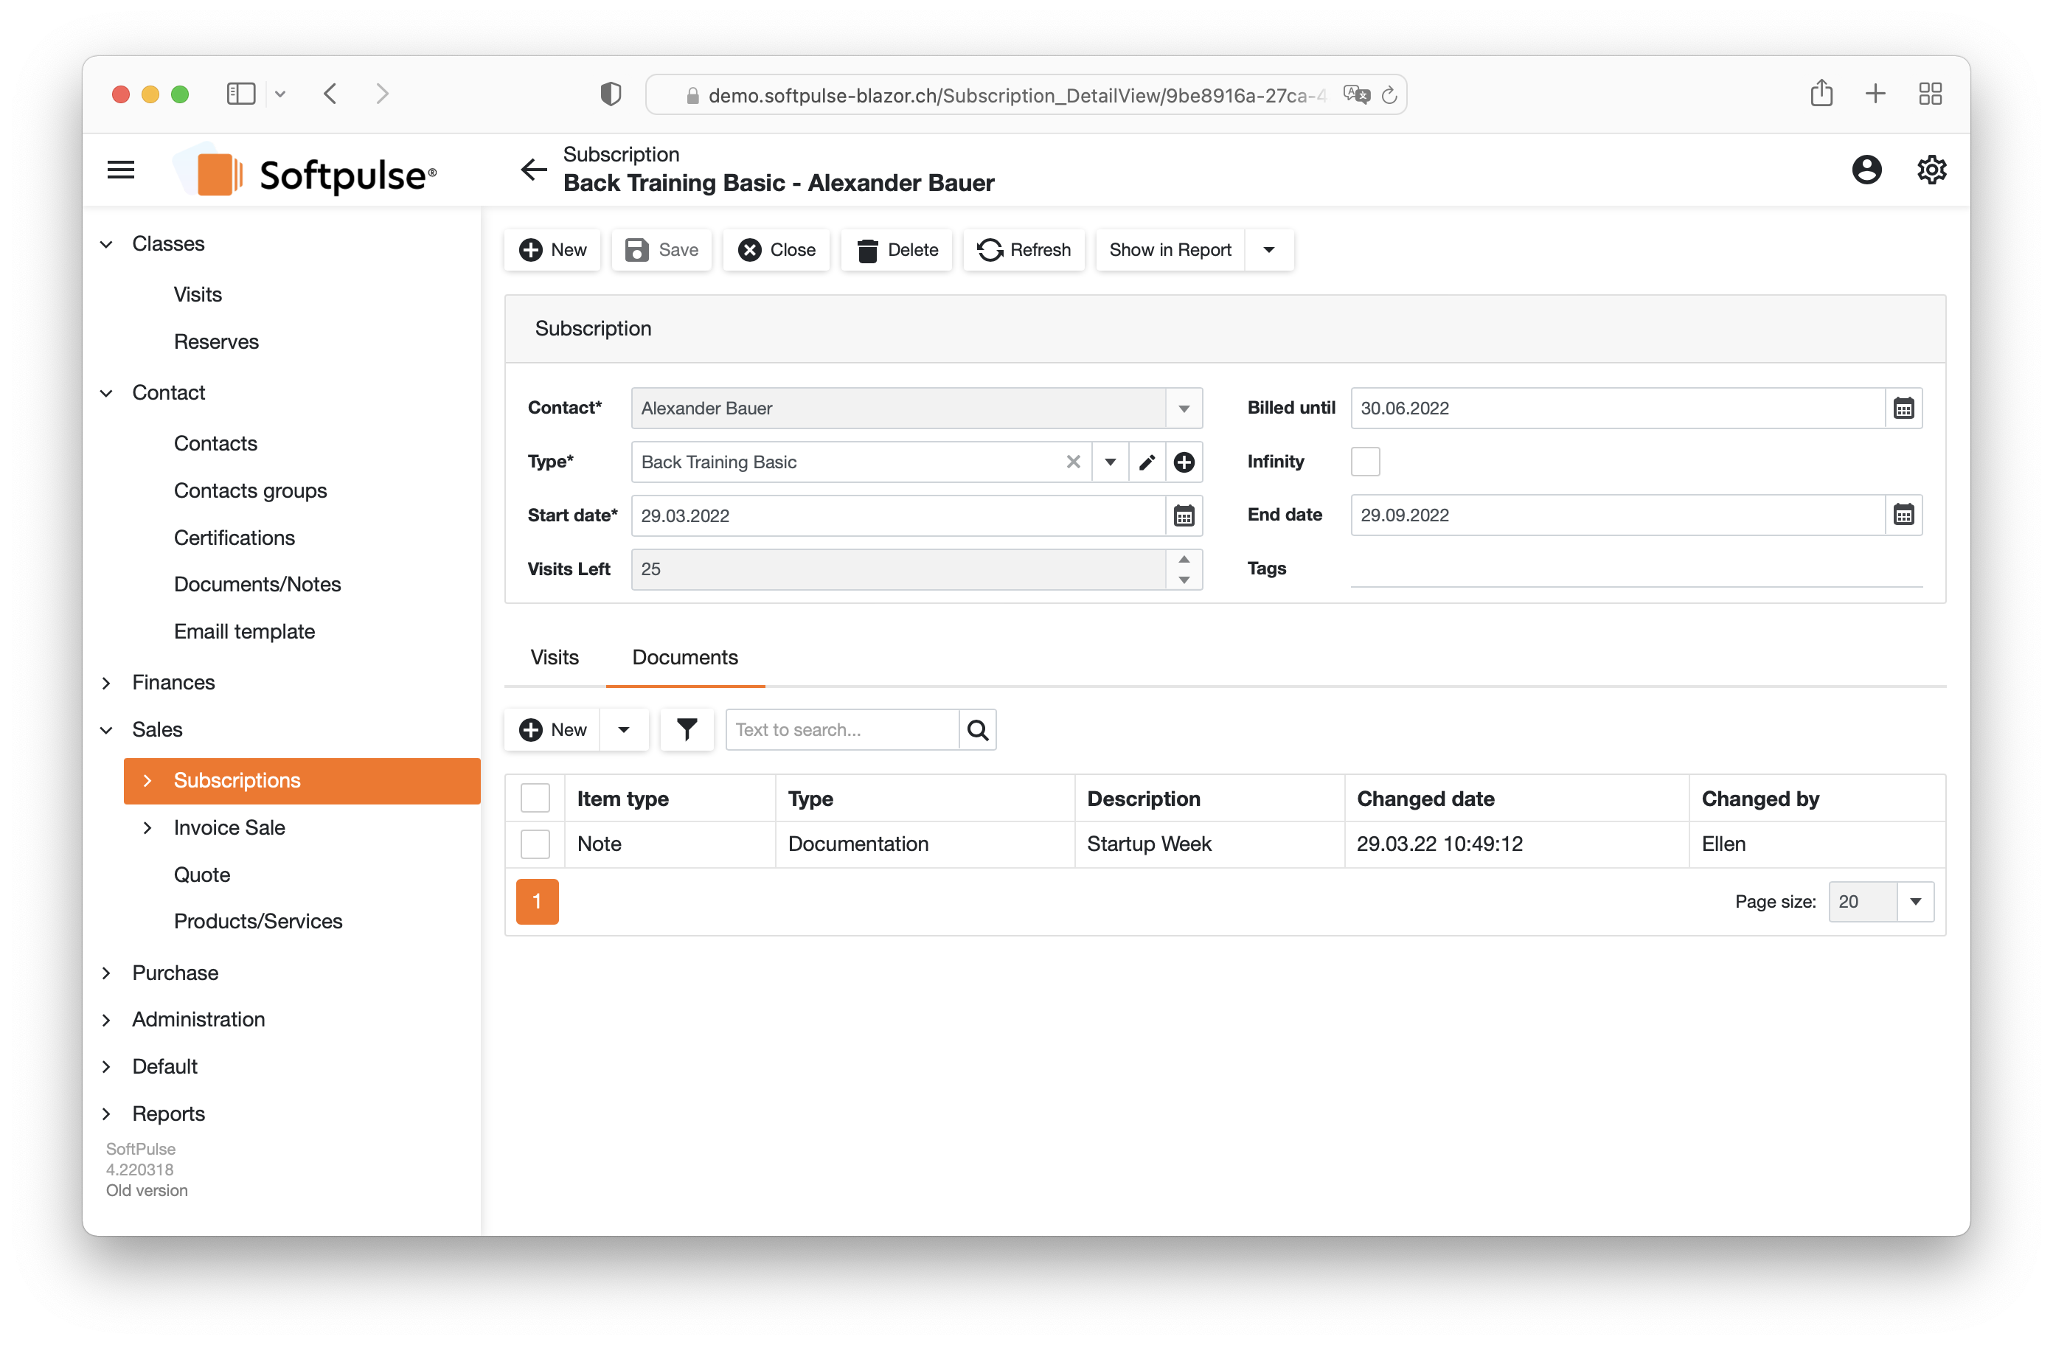
Task: Click the search magnifier icon
Action: (977, 730)
